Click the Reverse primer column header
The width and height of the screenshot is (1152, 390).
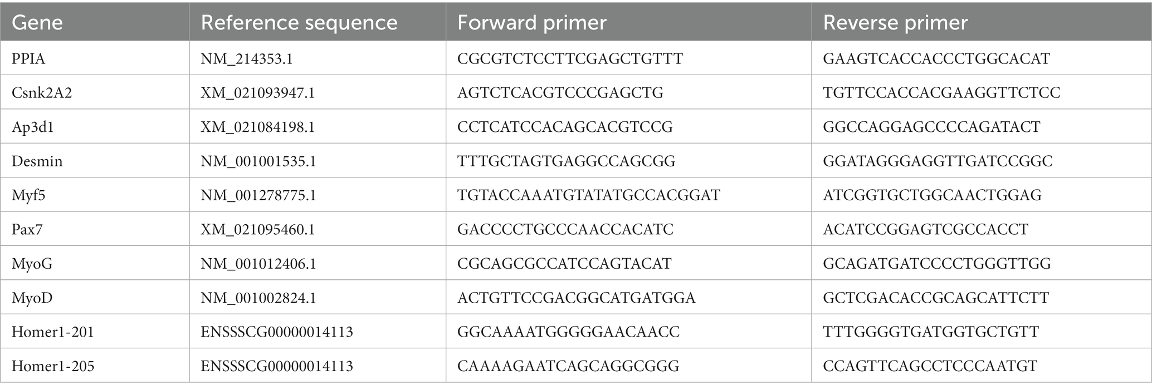tap(895, 23)
